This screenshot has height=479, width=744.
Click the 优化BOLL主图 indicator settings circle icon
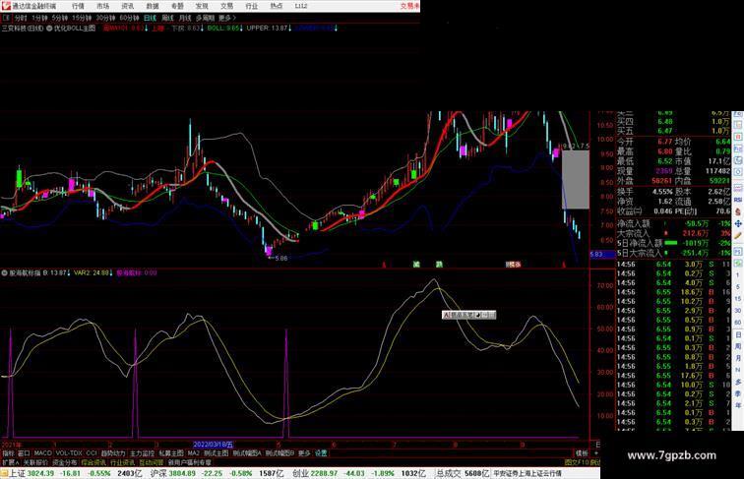coord(49,29)
